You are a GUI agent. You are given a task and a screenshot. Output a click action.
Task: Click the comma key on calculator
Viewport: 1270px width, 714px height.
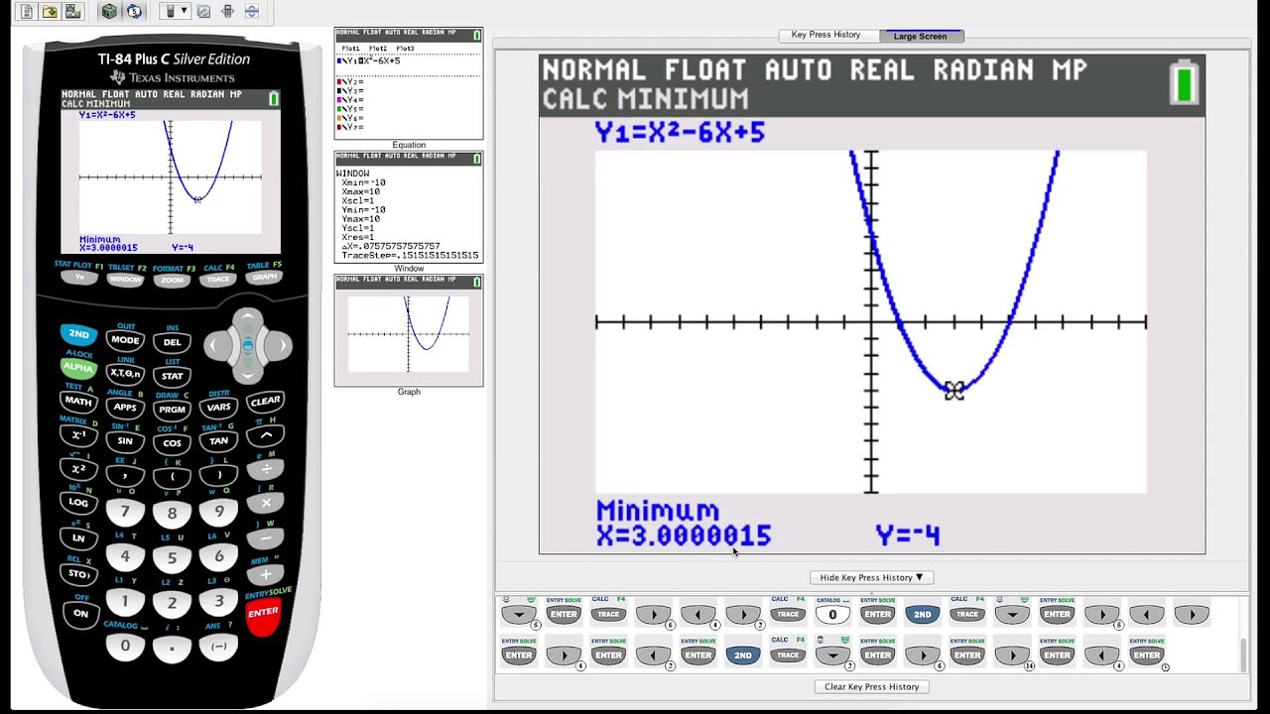125,476
